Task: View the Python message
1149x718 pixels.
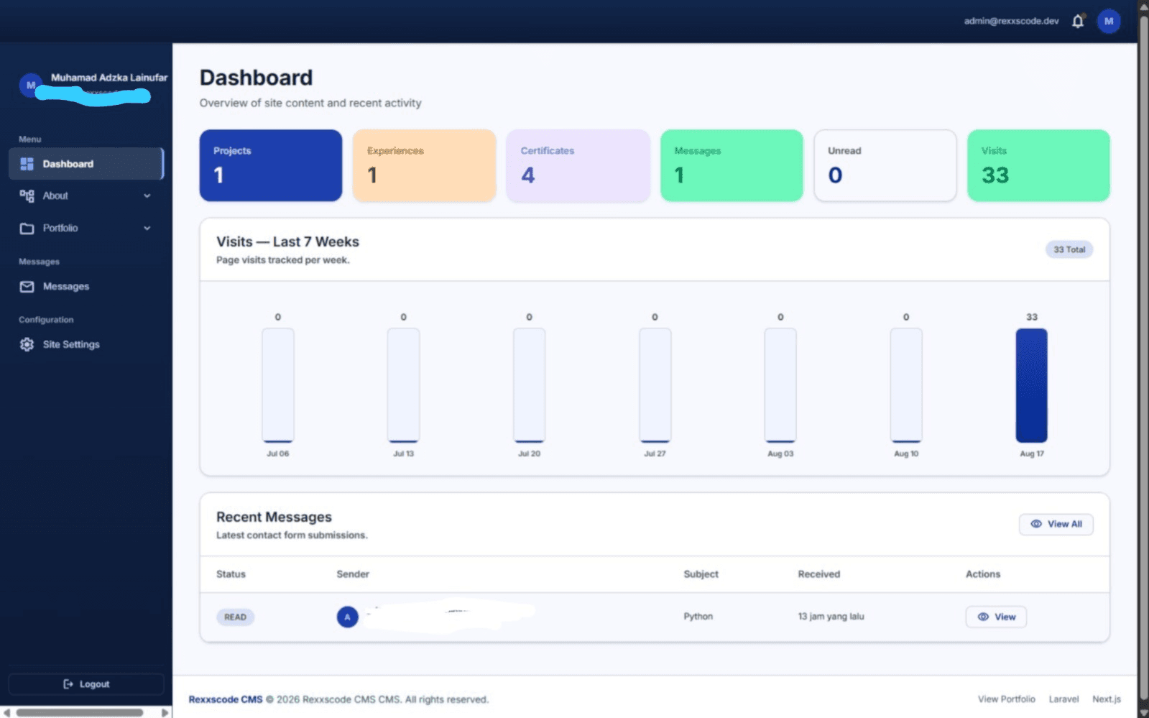Action: [x=996, y=617]
